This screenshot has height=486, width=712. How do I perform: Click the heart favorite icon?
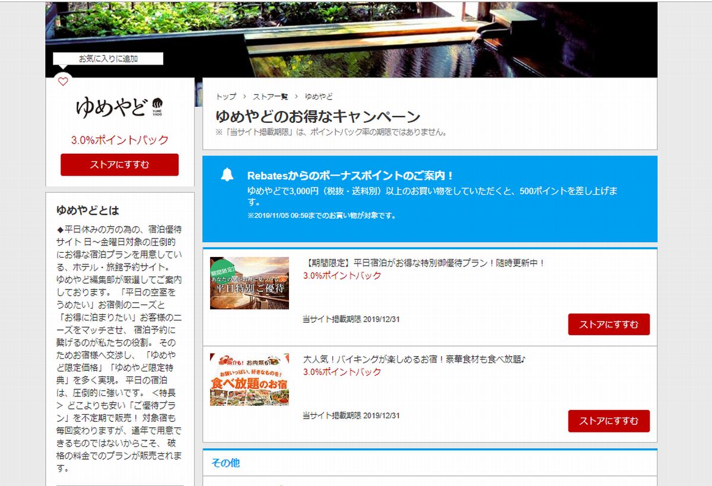coord(63,82)
